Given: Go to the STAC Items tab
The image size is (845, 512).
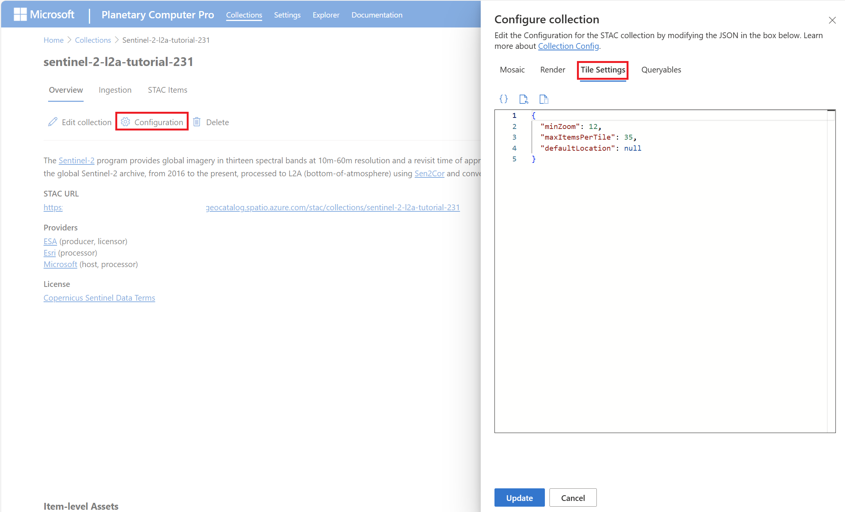Looking at the screenshot, I should (167, 90).
